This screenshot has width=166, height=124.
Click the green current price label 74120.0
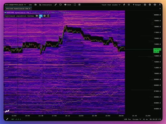pos(157,49)
